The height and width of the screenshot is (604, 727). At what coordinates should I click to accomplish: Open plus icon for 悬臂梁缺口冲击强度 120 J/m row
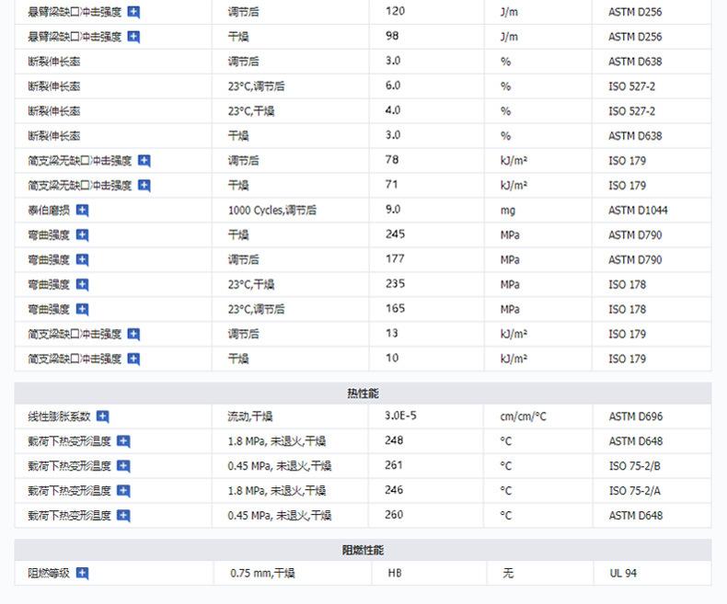(x=133, y=13)
